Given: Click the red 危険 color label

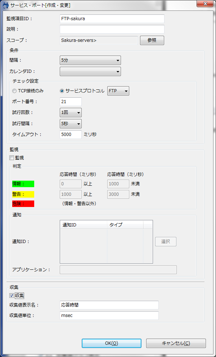Looking at the screenshot, I should tap(23, 204).
